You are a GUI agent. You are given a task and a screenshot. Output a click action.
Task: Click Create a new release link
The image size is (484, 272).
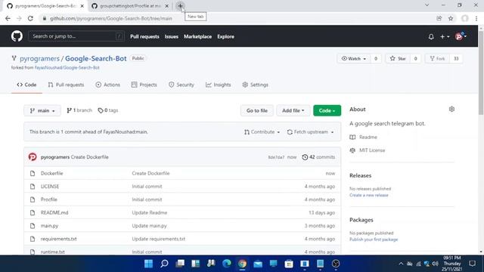pyautogui.click(x=369, y=195)
